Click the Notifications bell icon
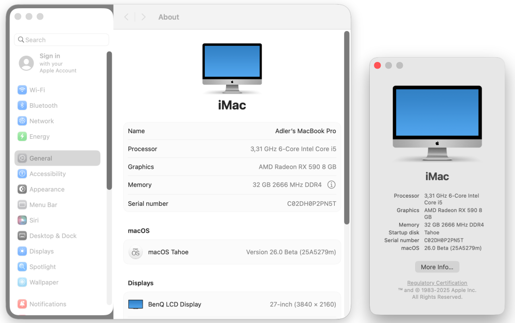This screenshot has height=323, width=515. (22, 304)
